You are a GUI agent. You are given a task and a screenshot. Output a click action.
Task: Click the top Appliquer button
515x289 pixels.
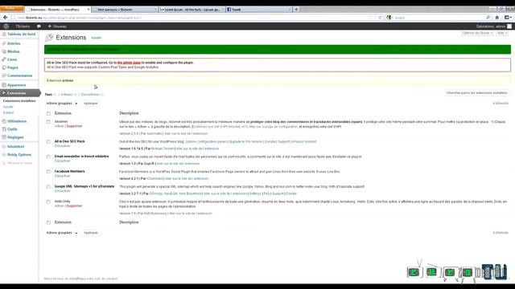tap(91, 104)
